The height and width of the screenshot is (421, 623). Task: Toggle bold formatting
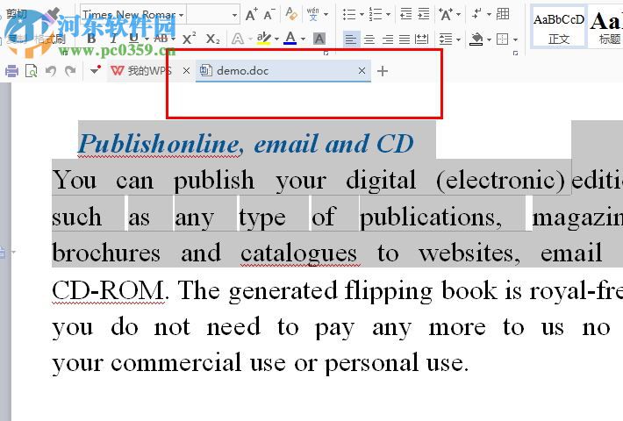pos(92,39)
